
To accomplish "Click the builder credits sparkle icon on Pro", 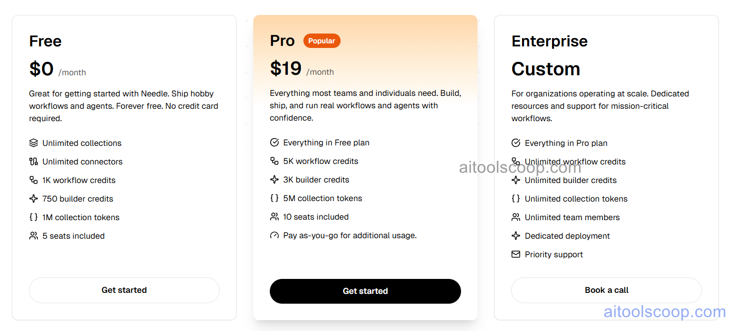I will (x=274, y=179).
